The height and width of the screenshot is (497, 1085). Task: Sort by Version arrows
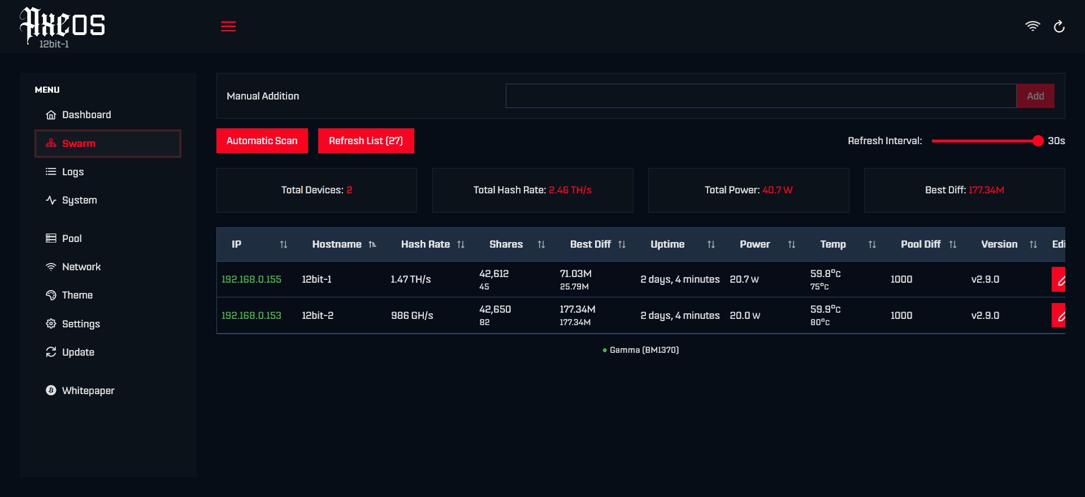pyautogui.click(x=1033, y=245)
